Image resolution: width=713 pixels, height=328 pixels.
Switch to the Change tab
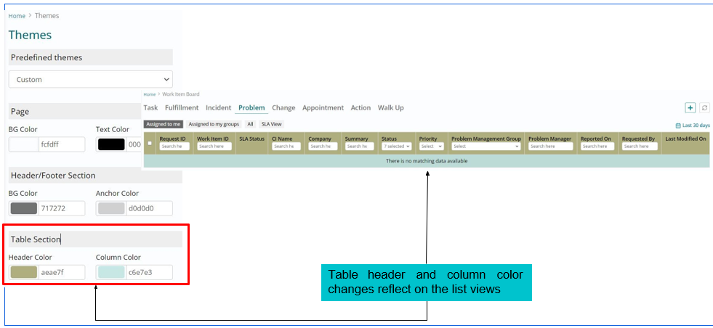(283, 107)
